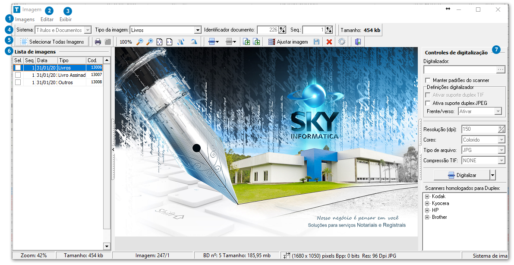Click the Digitalizador text field
This screenshot has height=265, width=514.
click(x=460, y=69)
